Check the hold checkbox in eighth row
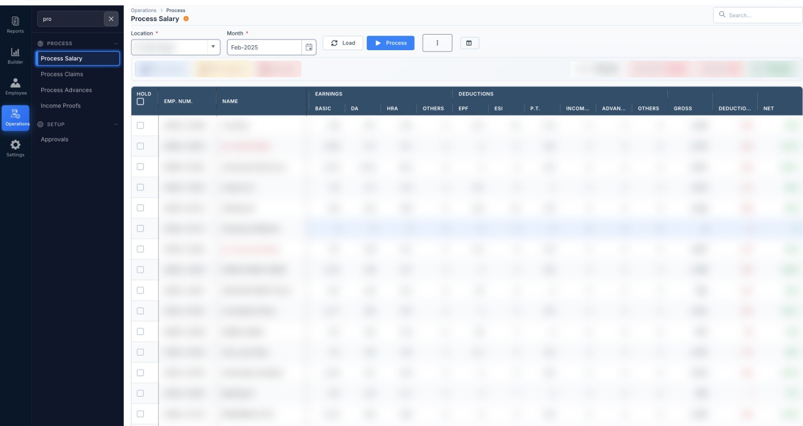803x426 pixels. pyautogui.click(x=141, y=269)
